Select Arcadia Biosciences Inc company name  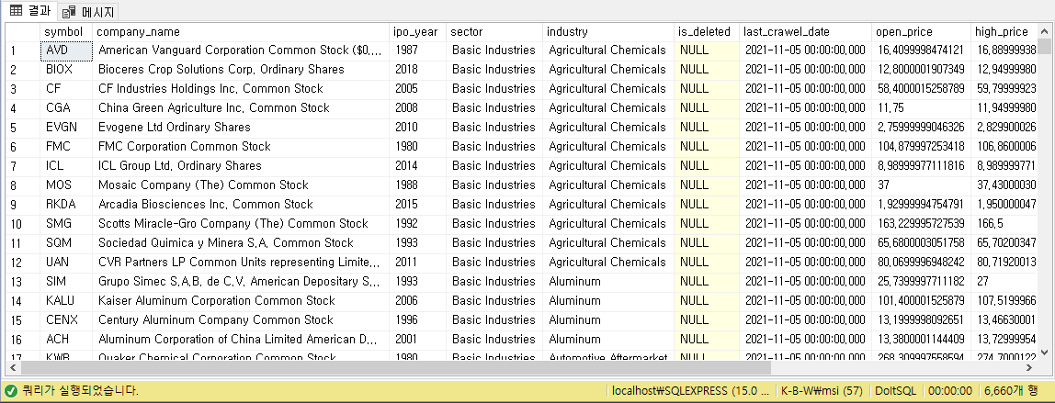pyautogui.click(x=241, y=204)
